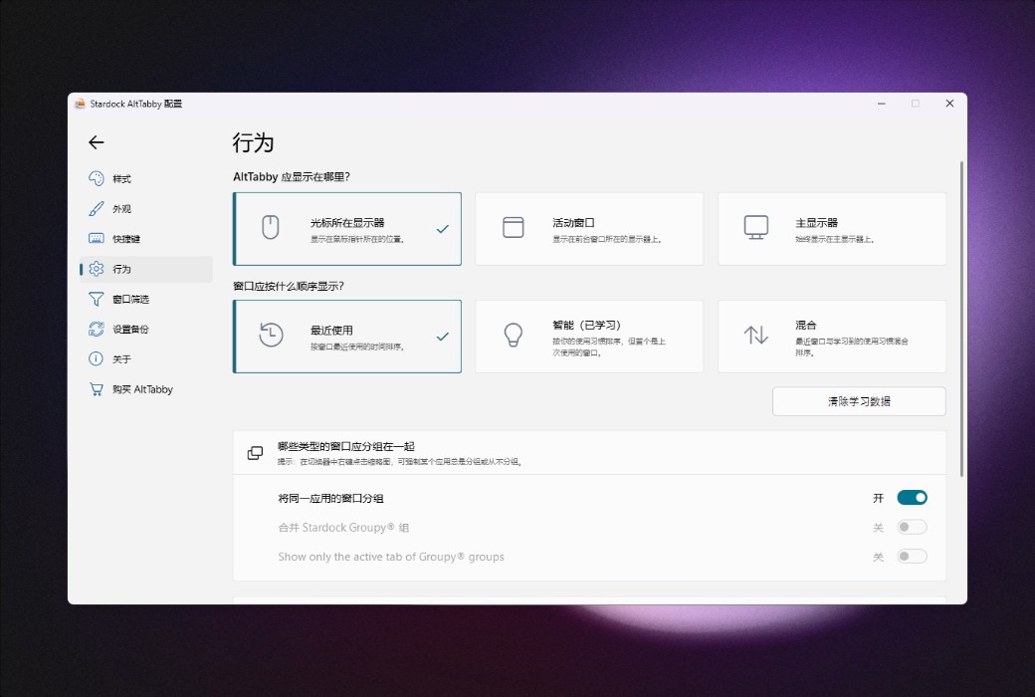Click the palette icon beside 样式
The width and height of the screenshot is (1035, 697).
tap(97, 178)
